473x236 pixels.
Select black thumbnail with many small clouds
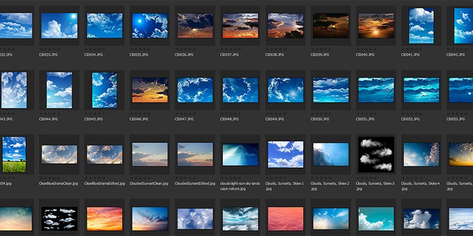click(x=60, y=219)
